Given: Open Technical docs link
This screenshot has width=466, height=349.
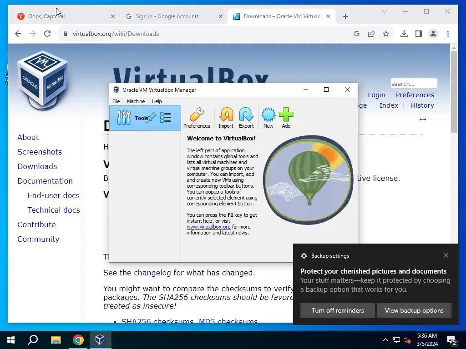Looking at the screenshot, I should point(54,210).
